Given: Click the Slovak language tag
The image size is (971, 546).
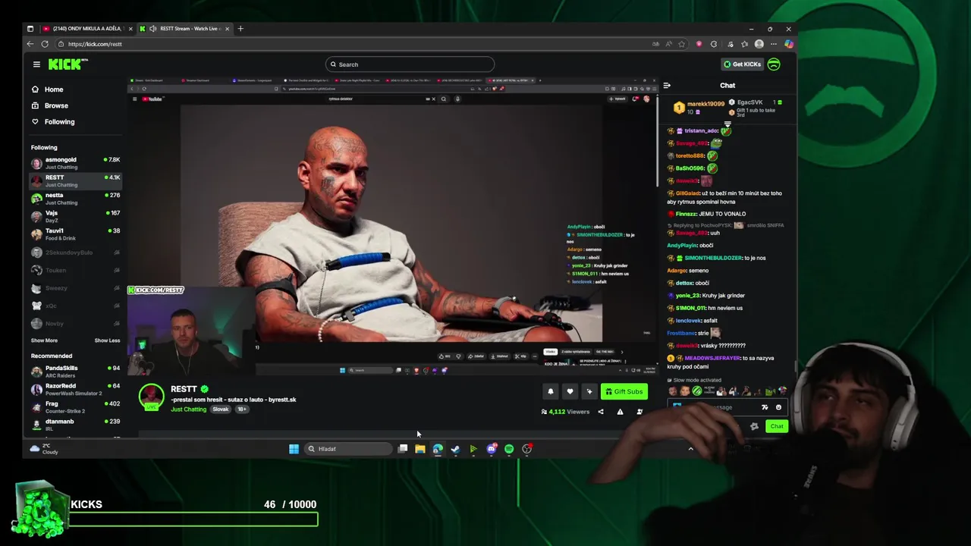Looking at the screenshot, I should pyautogui.click(x=221, y=409).
